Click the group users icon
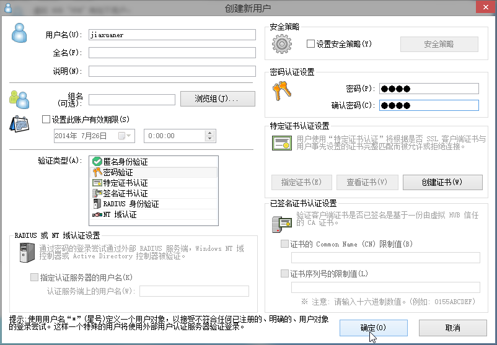497x345 pixels. click(19, 98)
